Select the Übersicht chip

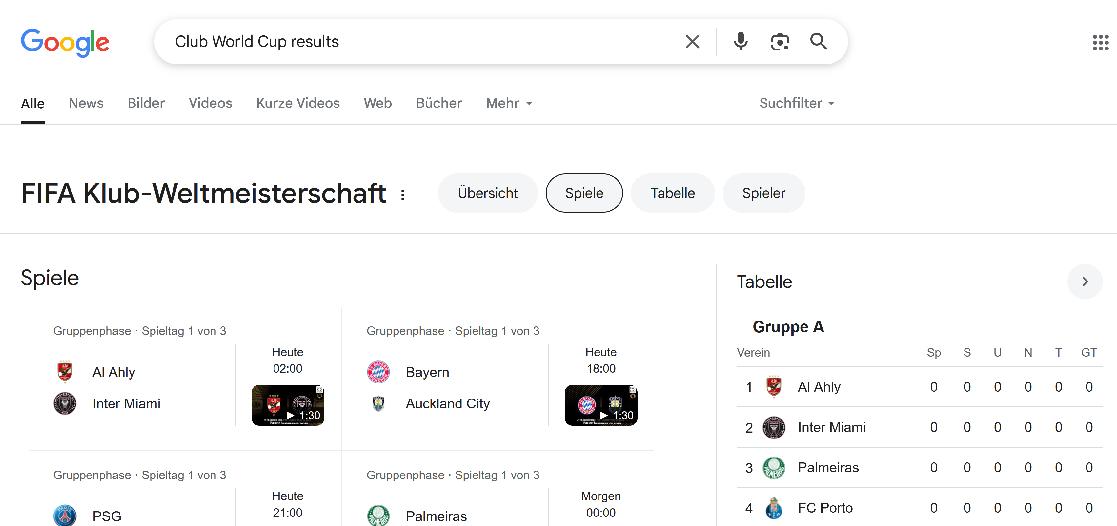coord(488,193)
